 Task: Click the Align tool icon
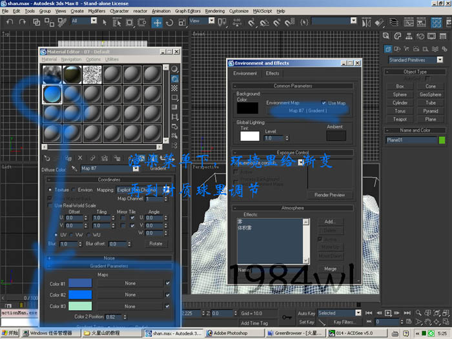point(379,23)
